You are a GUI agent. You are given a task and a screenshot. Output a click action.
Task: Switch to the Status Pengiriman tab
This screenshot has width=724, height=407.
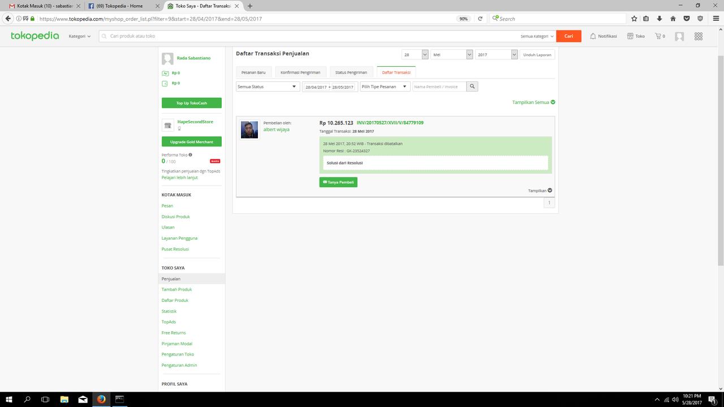coord(351,72)
